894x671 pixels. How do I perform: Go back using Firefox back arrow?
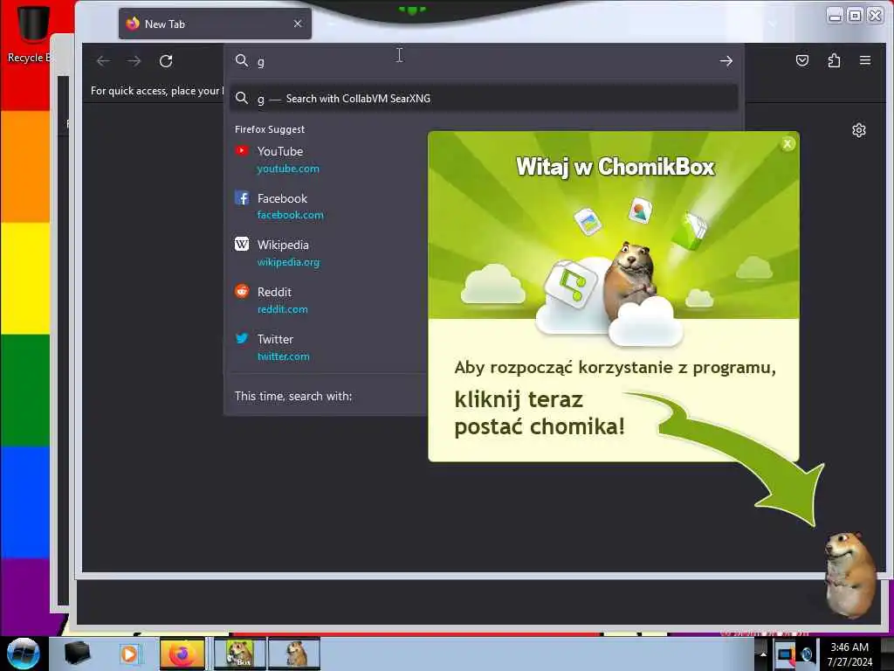coord(103,61)
